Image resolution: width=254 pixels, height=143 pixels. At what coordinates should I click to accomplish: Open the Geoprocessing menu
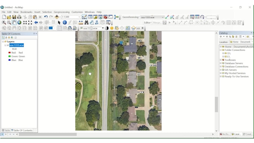(x=62, y=12)
